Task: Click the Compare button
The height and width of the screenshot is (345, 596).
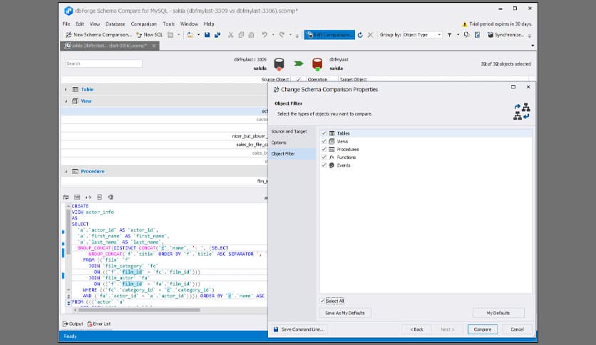Action: click(x=483, y=329)
